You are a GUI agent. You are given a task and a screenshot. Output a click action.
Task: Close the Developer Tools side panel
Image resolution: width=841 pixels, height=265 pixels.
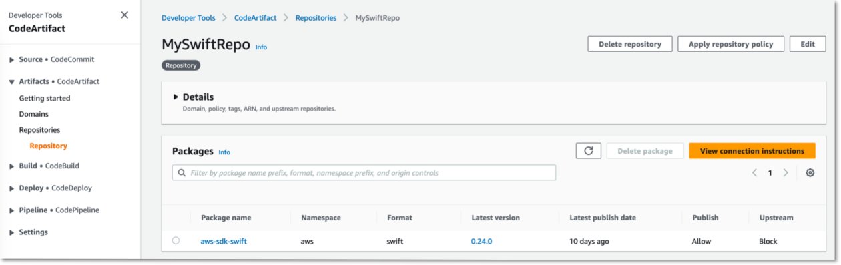(x=124, y=15)
